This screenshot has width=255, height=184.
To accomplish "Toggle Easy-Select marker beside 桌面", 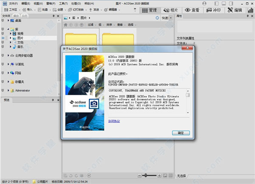I will pyautogui.click(x=3, y=20).
